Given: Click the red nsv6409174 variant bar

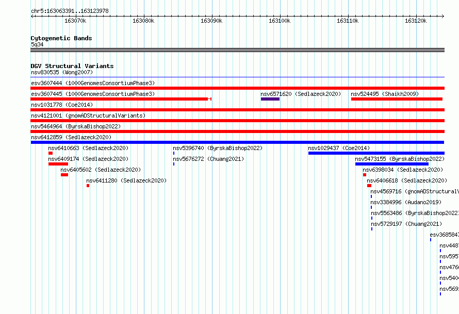Looking at the screenshot, I should coord(58,164).
